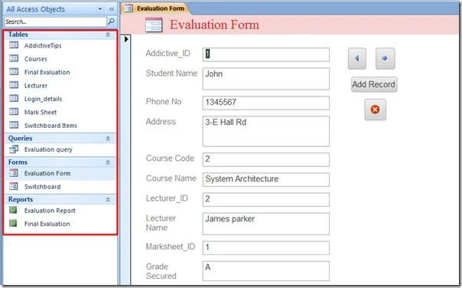Image resolution: width=462 pixels, height=288 pixels.
Task: Click the navigation pane Search box
Action: point(55,21)
